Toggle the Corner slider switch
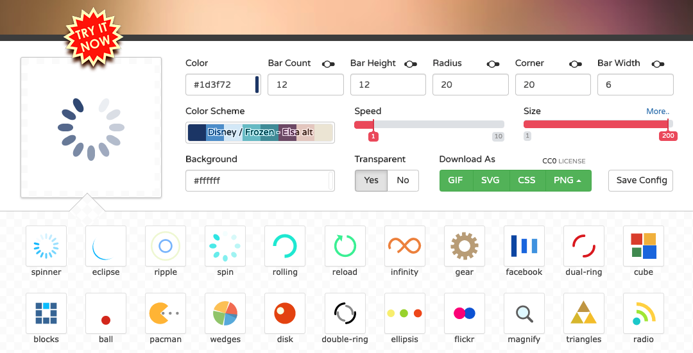Viewport: 693px width, 353px height. click(576, 64)
